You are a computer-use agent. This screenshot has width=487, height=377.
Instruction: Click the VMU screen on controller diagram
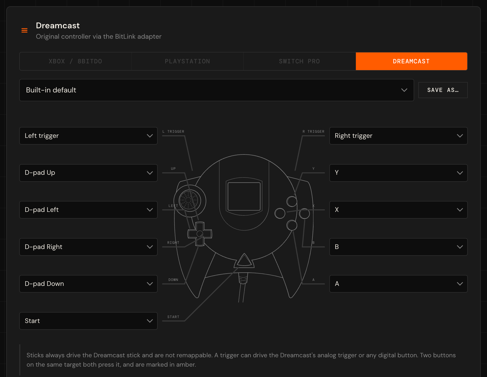pos(244,197)
